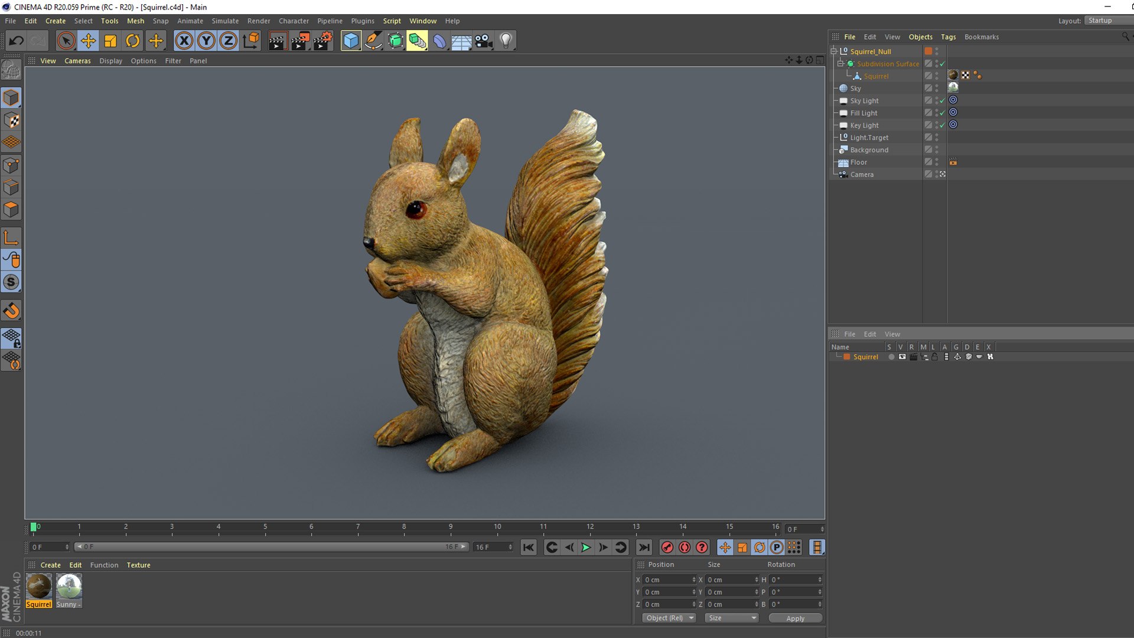Image resolution: width=1134 pixels, height=638 pixels.
Task: Open the Plugins menu
Action: 363,21
